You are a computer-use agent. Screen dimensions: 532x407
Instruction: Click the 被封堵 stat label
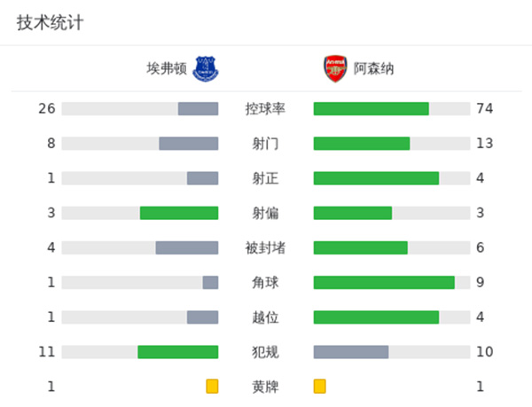[265, 247]
